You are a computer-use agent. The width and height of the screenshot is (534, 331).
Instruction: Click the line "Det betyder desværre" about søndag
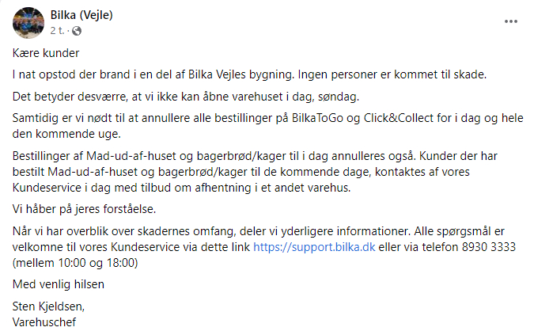186,97
